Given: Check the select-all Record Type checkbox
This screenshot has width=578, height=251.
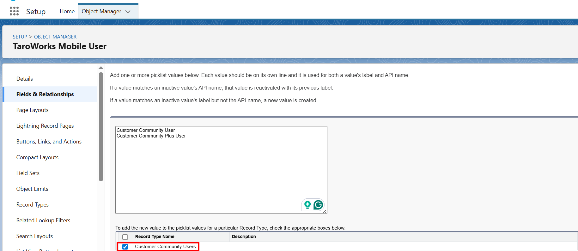Looking at the screenshot, I should coord(125,237).
